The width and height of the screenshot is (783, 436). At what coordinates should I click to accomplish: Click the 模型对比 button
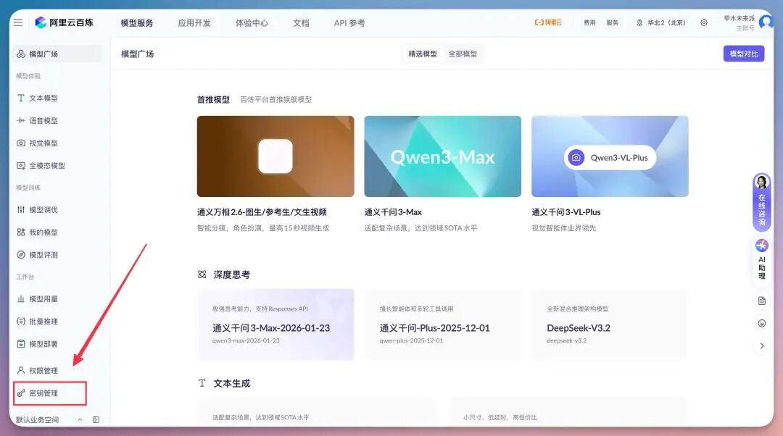pyautogui.click(x=744, y=54)
